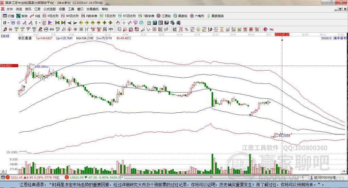The height and width of the screenshot is (188, 348).
Task: Select the zigzag wave line tool
Action: 149,29
